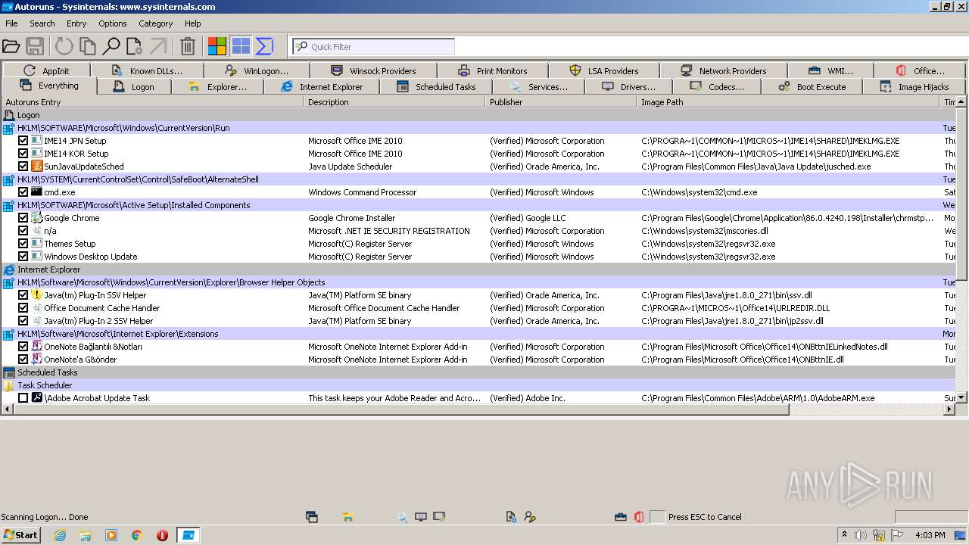Screen dimensions: 969x545
Task: Click the Explorer folder status bar icon
Action: tap(347, 517)
